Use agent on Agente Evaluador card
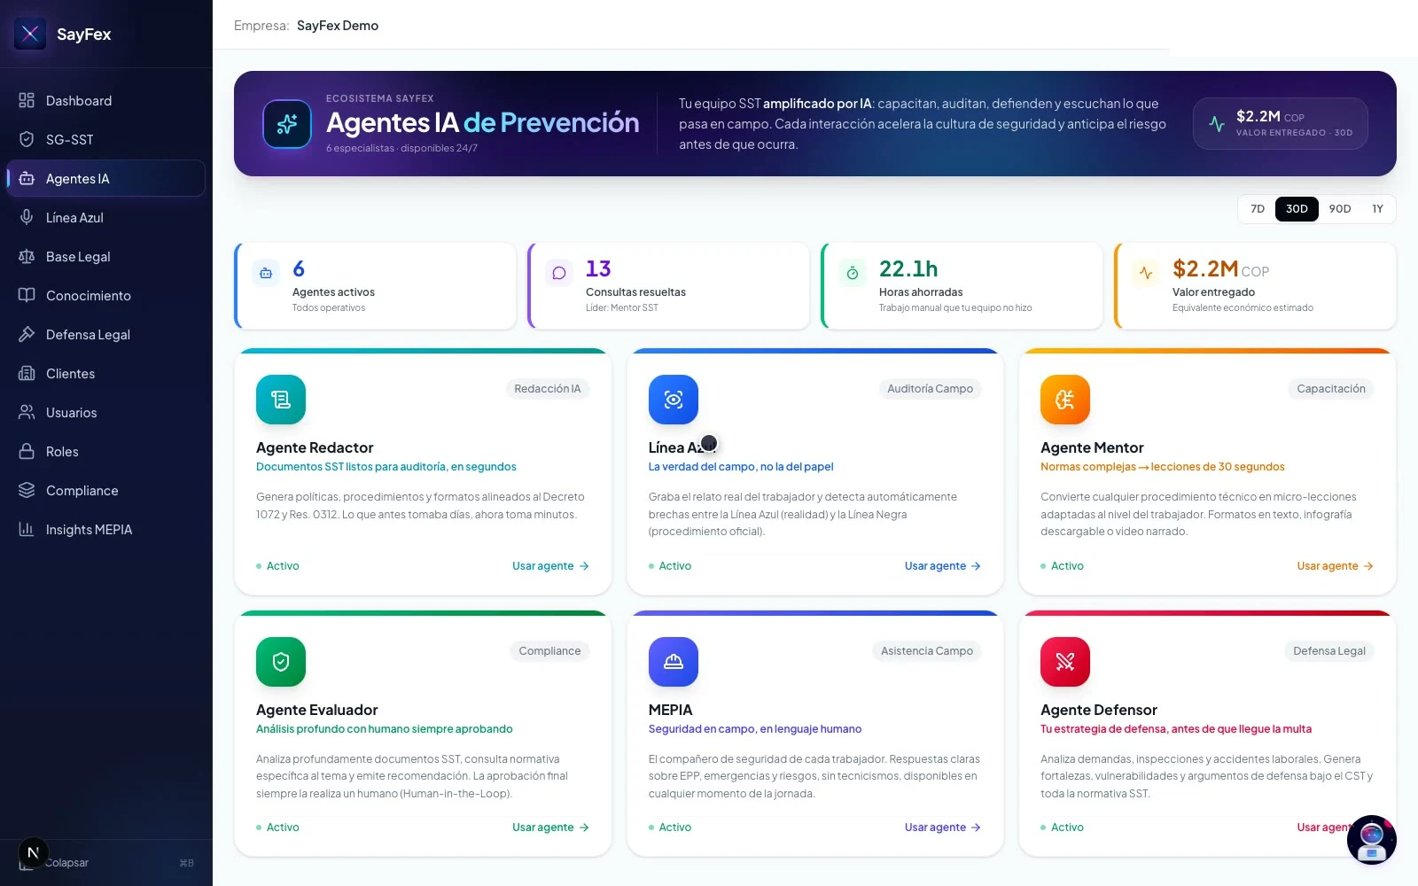Screen dimensions: 1418x886 (550, 828)
